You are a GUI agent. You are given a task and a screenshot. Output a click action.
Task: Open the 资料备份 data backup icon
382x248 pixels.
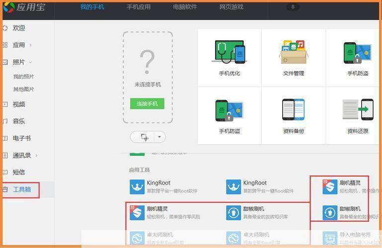coord(293,110)
